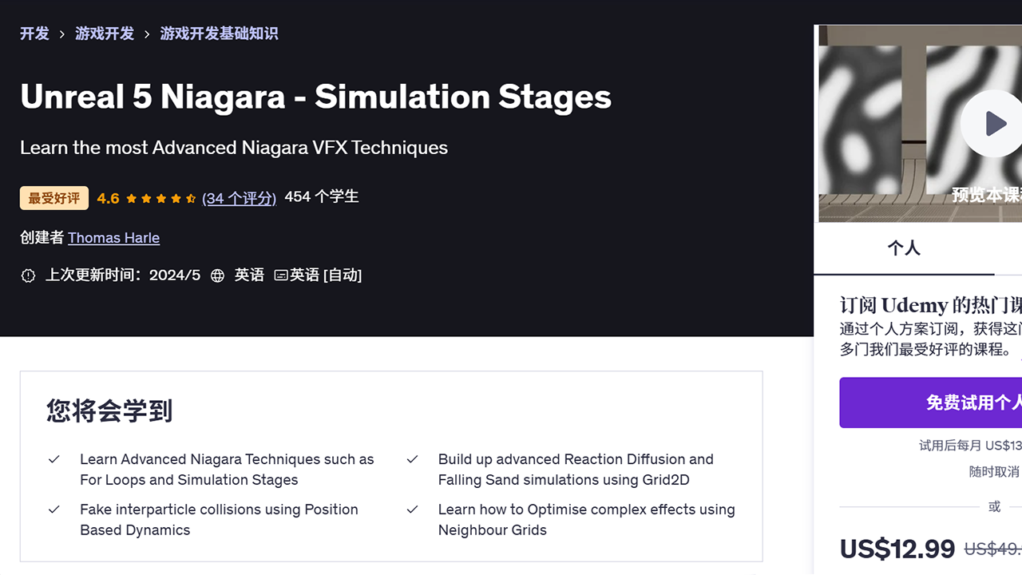Open the 开发 breadcrumb link
Viewport: 1022px width, 575px height.
34,34
